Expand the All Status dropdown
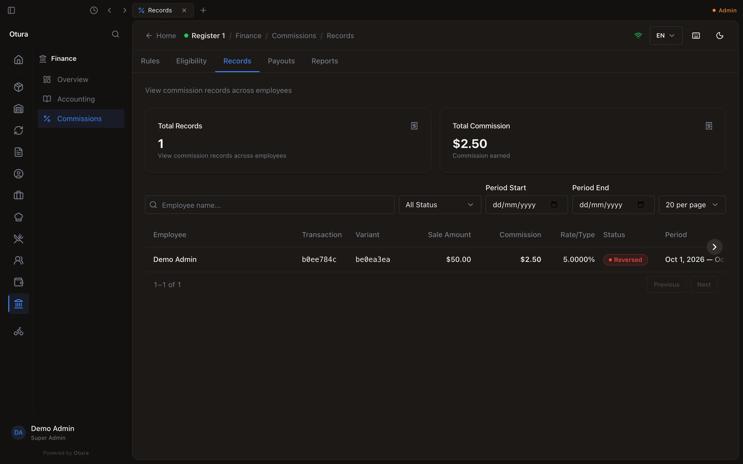Viewport: 743px width, 464px height. tap(440, 205)
